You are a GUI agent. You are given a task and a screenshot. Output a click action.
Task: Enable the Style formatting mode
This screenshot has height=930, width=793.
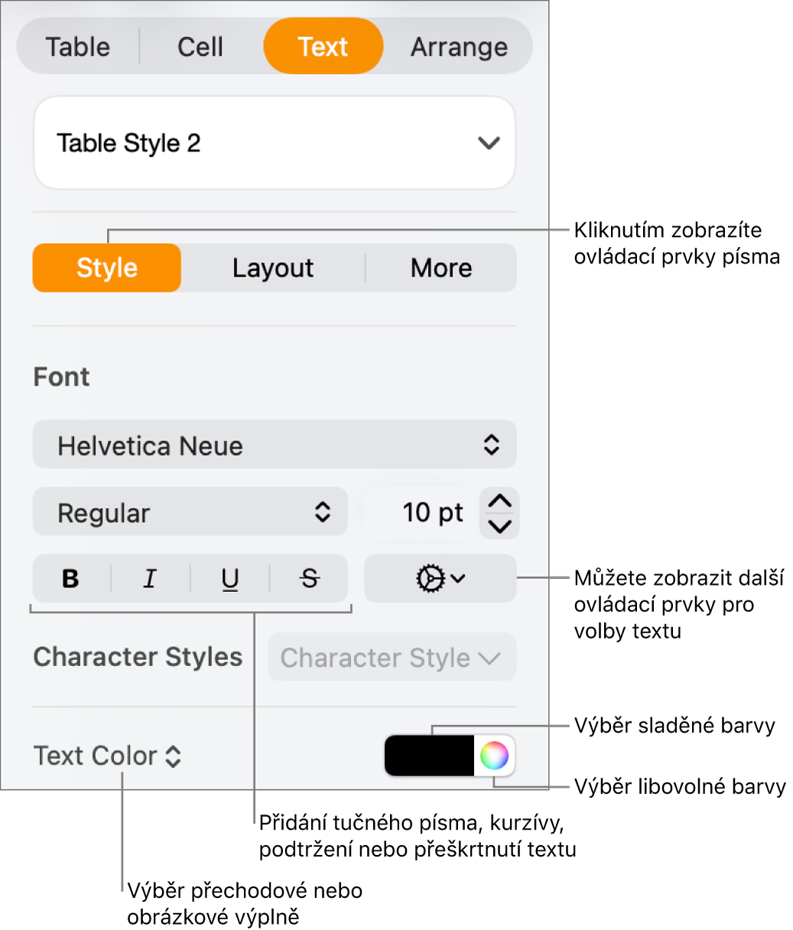click(106, 268)
